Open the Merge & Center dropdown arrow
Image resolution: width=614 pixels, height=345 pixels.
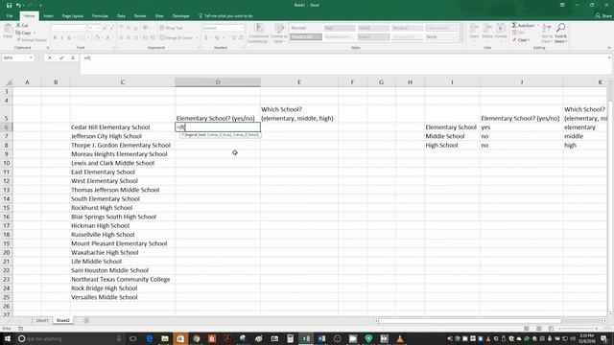197,38
